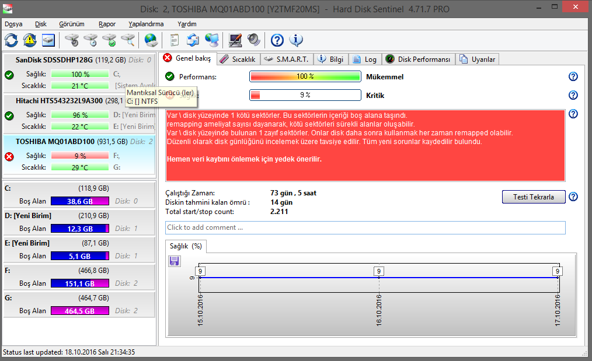
Task: Click the Hitachi 96 % health bar
Action: point(79,115)
